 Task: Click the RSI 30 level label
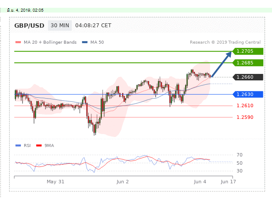(x=240, y=171)
